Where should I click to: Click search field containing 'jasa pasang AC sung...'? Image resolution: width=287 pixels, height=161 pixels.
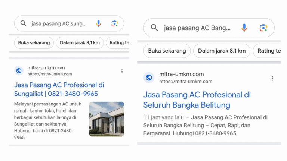pyautogui.click(x=59, y=23)
